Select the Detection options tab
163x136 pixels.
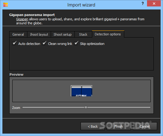(108, 34)
